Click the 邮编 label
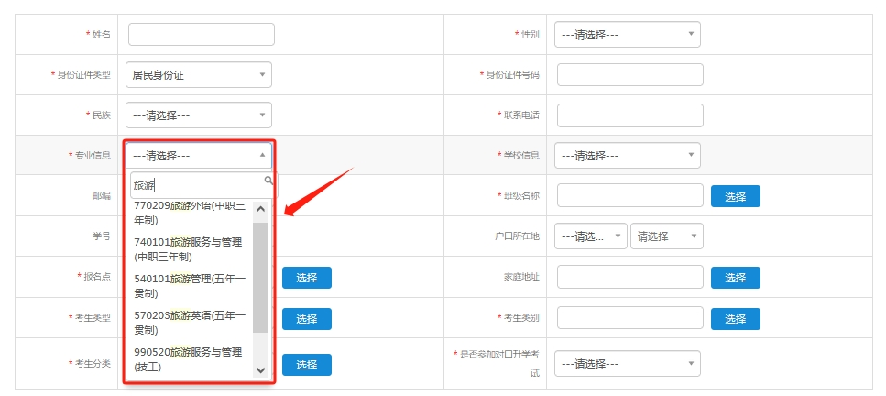Screen dimensions: 886x396 tap(102, 196)
